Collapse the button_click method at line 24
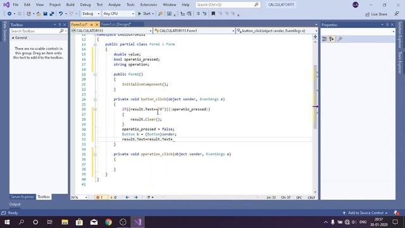405x228 pixels. (95, 99)
